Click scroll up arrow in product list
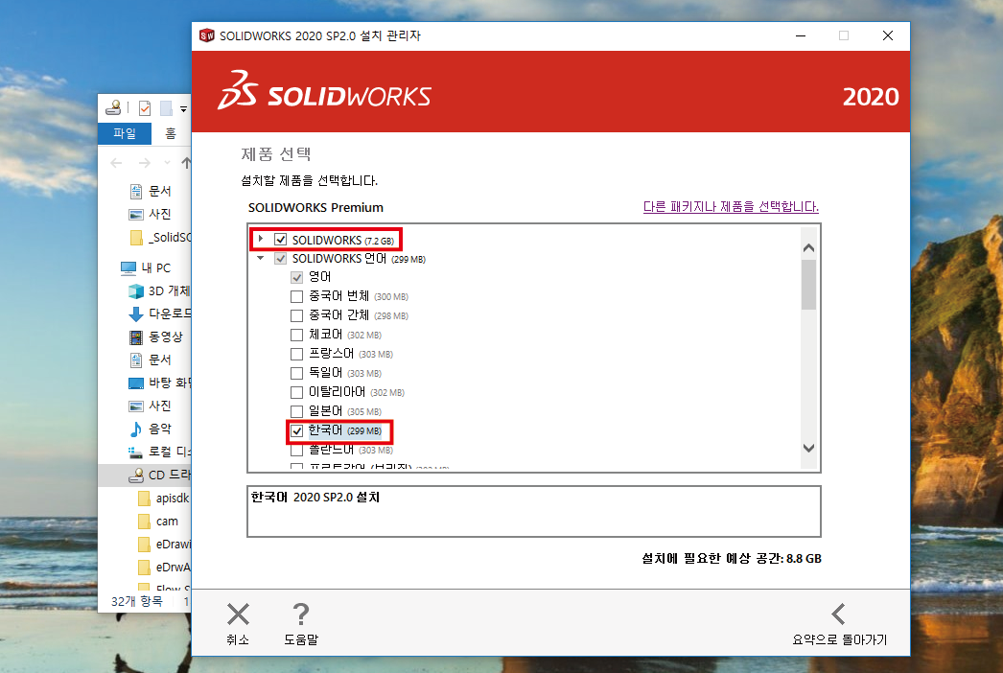Screen dimensions: 1003x673 [x=808, y=247]
